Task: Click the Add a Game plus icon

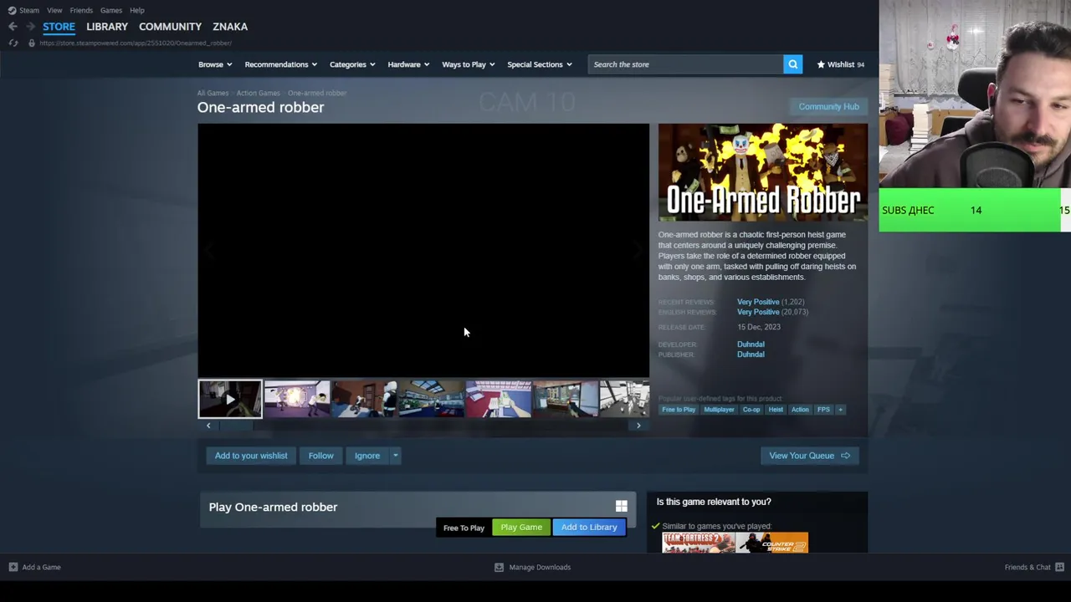Action: (13, 567)
